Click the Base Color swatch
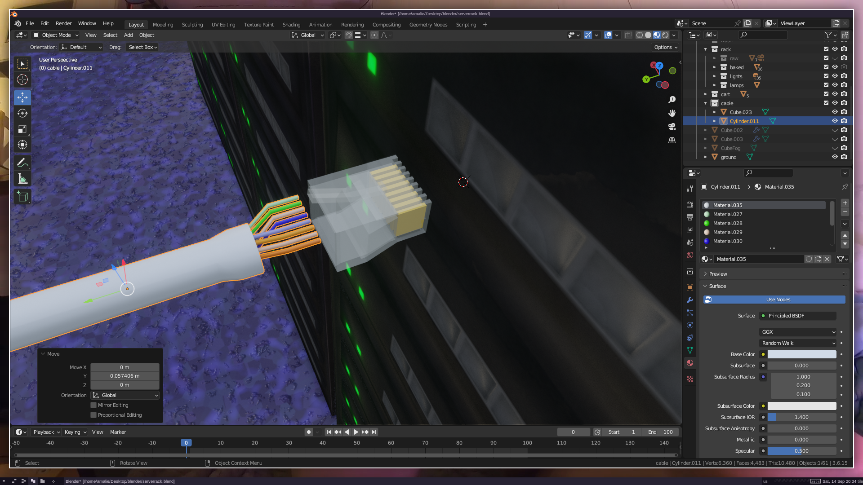863x485 pixels. tap(801, 354)
